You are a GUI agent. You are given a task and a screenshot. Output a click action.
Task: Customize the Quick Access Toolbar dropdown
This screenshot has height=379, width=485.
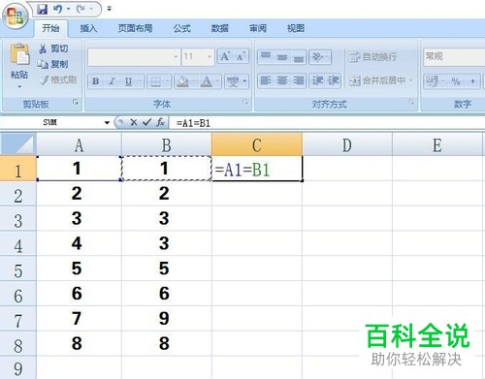point(110,9)
